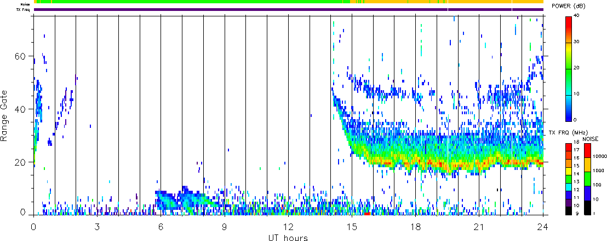The image size is (607, 241).
Task: Click the "30" label on POWER colorbar
Action: coord(576,42)
